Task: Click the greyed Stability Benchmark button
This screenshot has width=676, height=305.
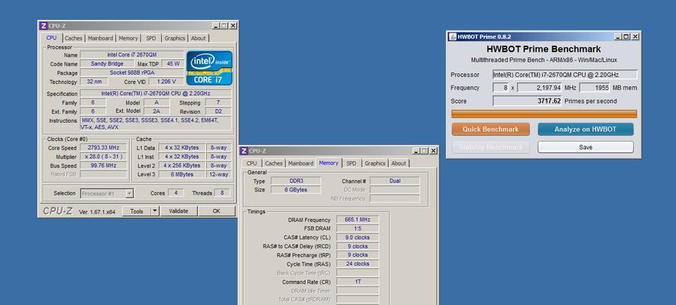Action: click(x=490, y=147)
